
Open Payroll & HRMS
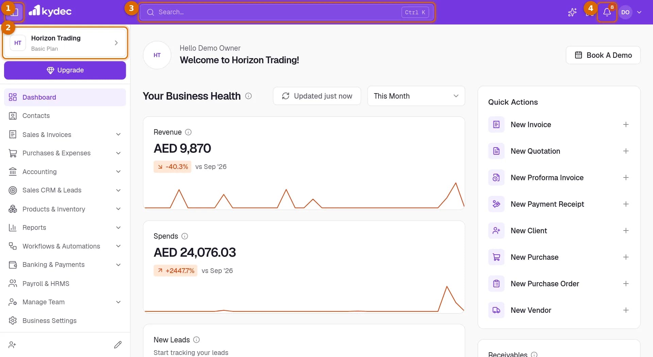[x=65, y=284]
